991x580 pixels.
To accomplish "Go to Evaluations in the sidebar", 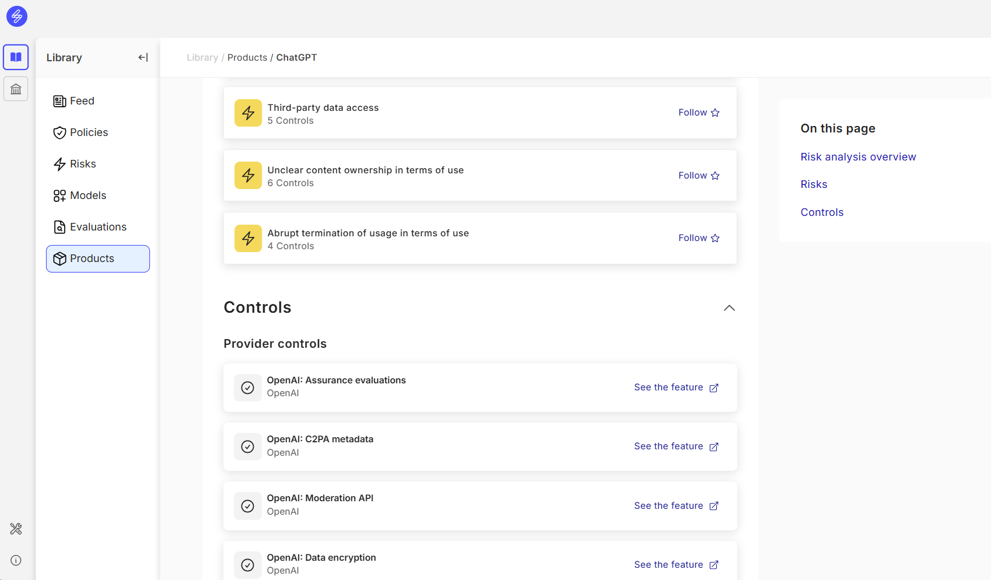I will (98, 227).
